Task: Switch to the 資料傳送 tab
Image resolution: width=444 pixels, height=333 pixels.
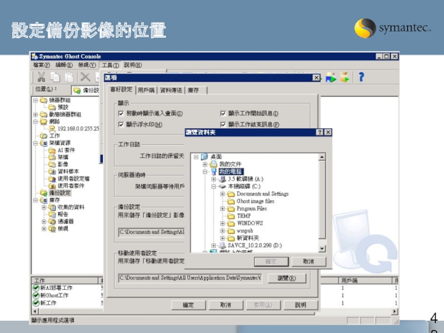Action: coord(171,90)
